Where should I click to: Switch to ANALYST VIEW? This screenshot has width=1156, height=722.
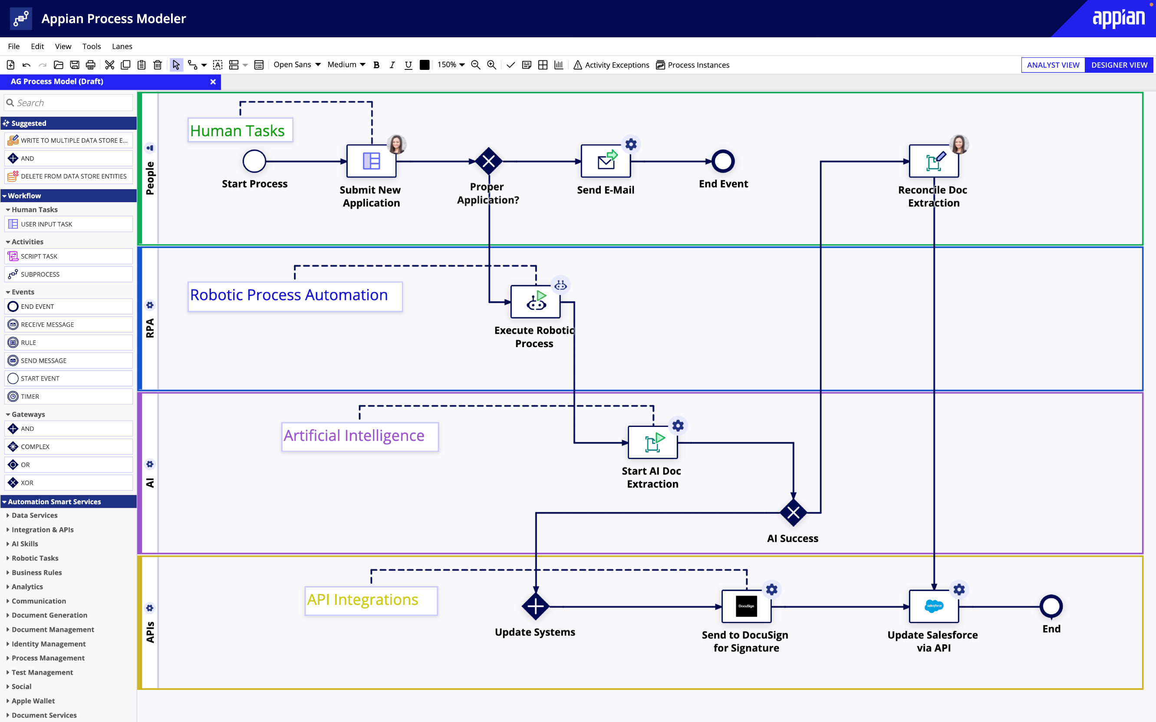tap(1053, 65)
